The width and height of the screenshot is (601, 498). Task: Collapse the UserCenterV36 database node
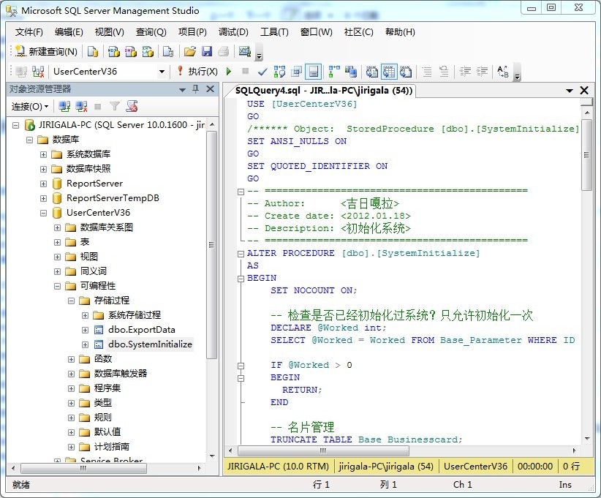43,213
